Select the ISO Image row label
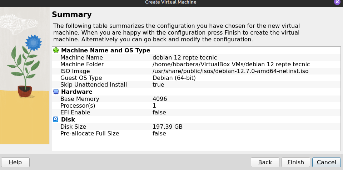Viewport: 343px width, 170px height. click(75, 71)
